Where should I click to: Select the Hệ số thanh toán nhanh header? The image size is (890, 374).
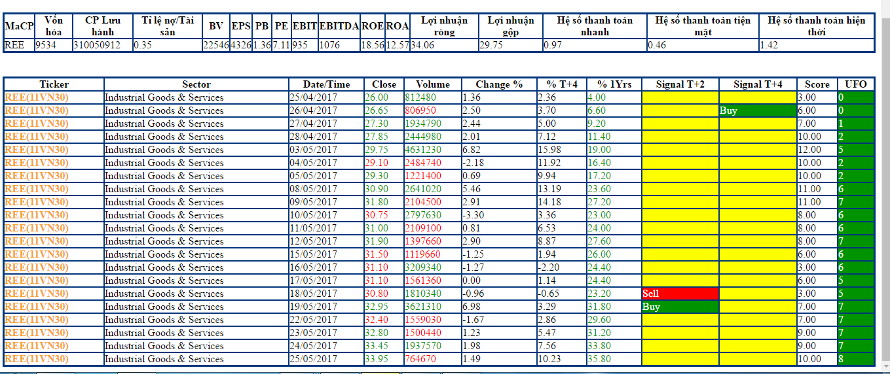[595, 26]
